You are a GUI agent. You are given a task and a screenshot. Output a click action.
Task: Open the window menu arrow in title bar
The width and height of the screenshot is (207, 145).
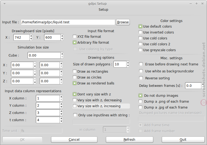click(x=5, y=4)
